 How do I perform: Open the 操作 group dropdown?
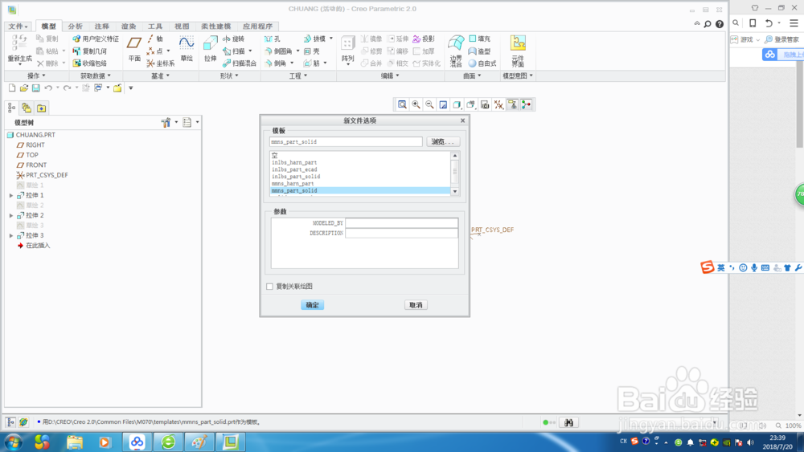pyautogui.click(x=36, y=75)
